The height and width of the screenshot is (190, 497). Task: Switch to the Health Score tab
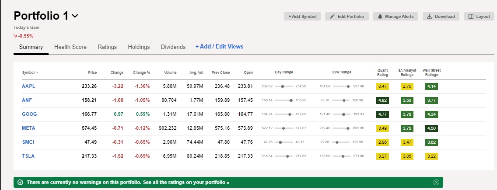pos(70,47)
